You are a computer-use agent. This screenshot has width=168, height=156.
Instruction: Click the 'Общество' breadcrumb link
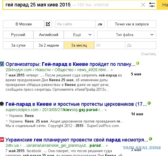pyautogui.click(x=64, y=70)
